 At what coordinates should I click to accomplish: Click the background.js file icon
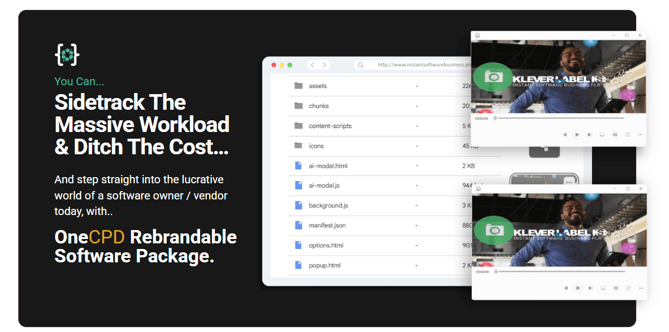[x=298, y=206]
